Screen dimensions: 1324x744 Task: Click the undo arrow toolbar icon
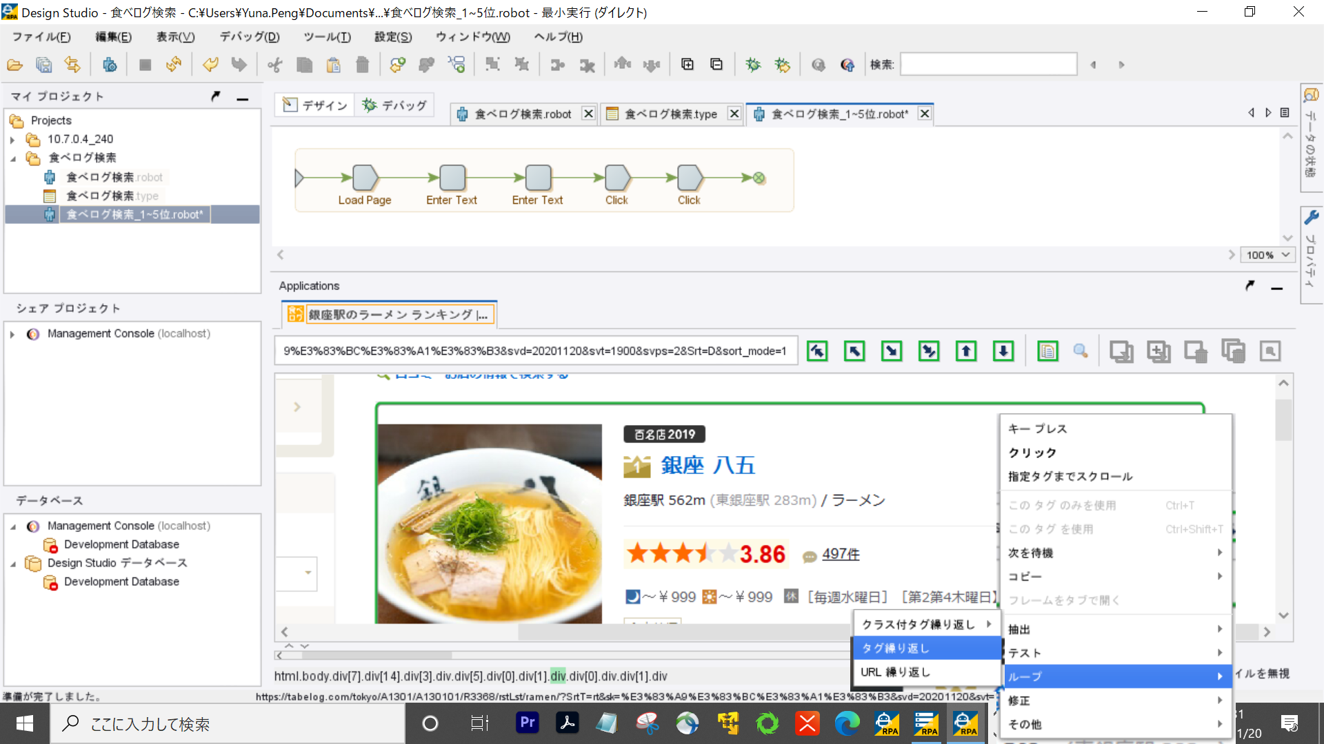tap(210, 65)
